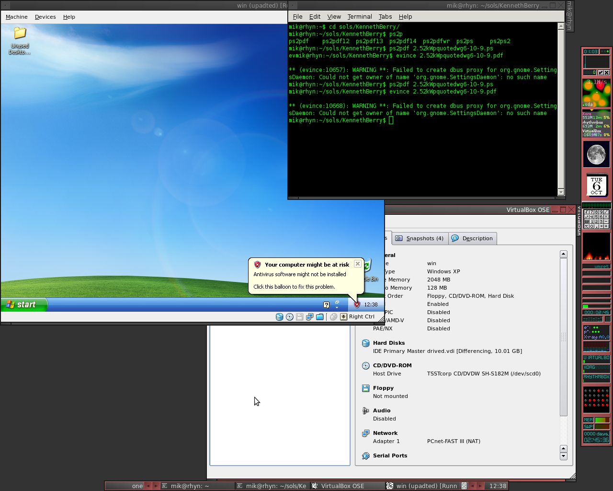The width and height of the screenshot is (613, 491).
Task: Click the Floppy section diskette icon
Action: (x=365, y=388)
